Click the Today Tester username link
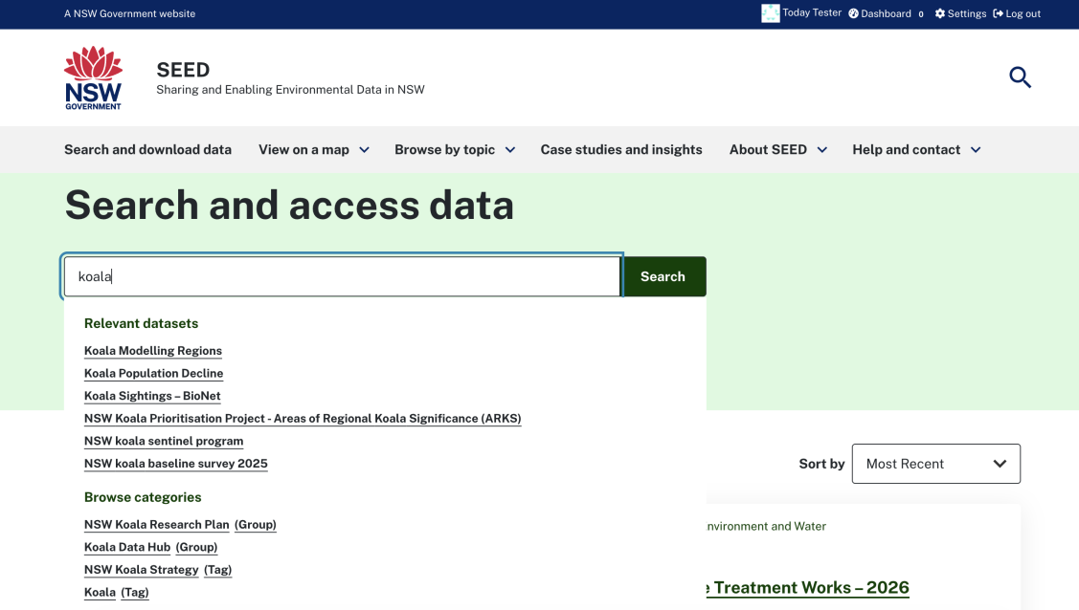This screenshot has width=1079, height=610. tap(812, 13)
